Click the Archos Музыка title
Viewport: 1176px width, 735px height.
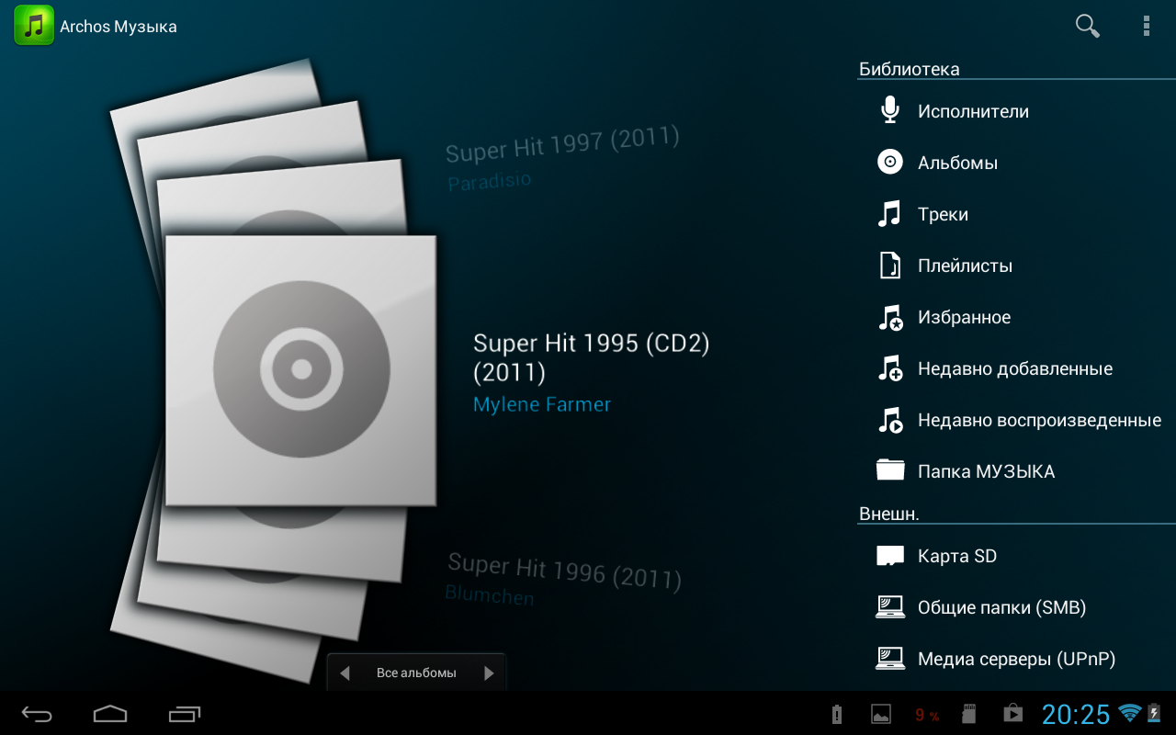119,27
